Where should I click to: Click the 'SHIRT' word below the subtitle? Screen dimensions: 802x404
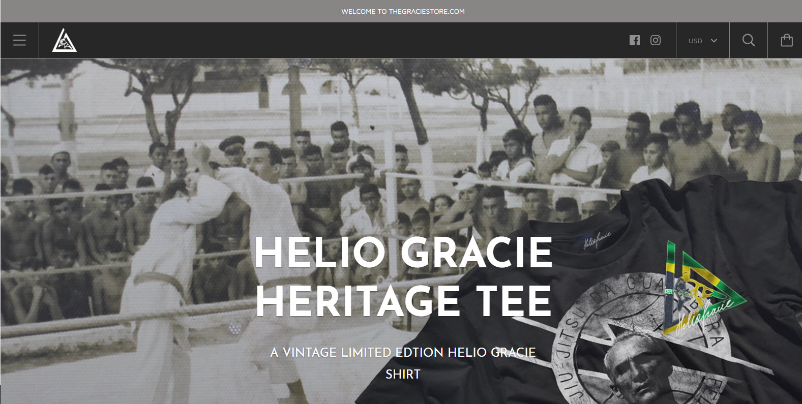403,375
